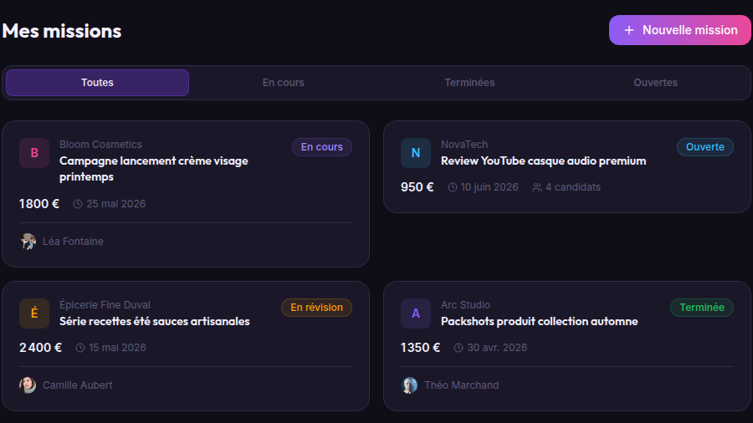Click the clock icon next to 10 juin 2026
Screen dimensions: 753x423
[x=453, y=187]
